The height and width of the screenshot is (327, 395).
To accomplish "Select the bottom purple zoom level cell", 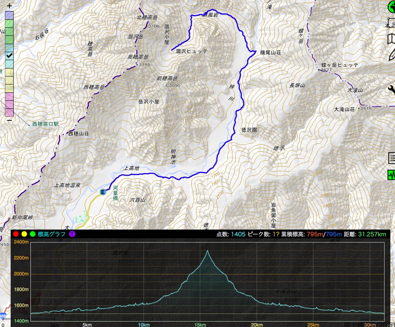I will point(9,112).
